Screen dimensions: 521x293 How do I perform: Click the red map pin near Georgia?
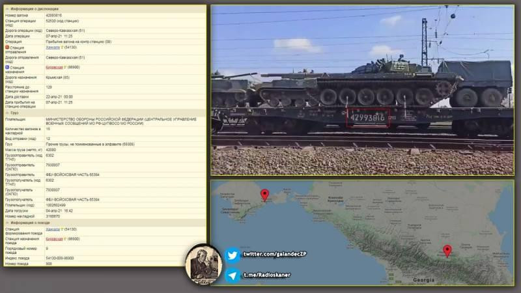(x=447, y=251)
